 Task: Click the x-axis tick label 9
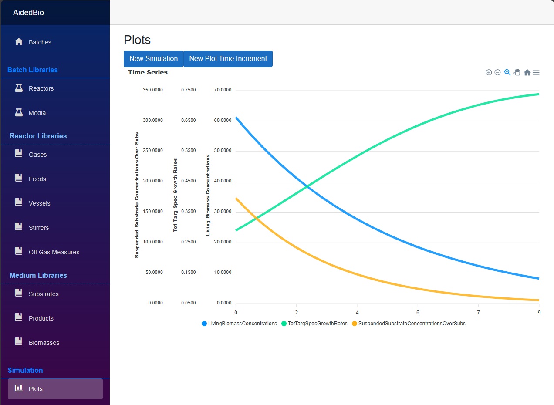click(x=539, y=313)
